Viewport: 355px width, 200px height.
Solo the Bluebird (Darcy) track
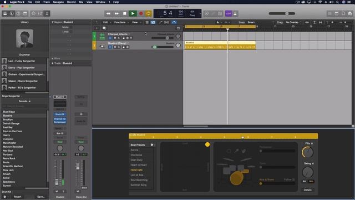tap(119, 47)
